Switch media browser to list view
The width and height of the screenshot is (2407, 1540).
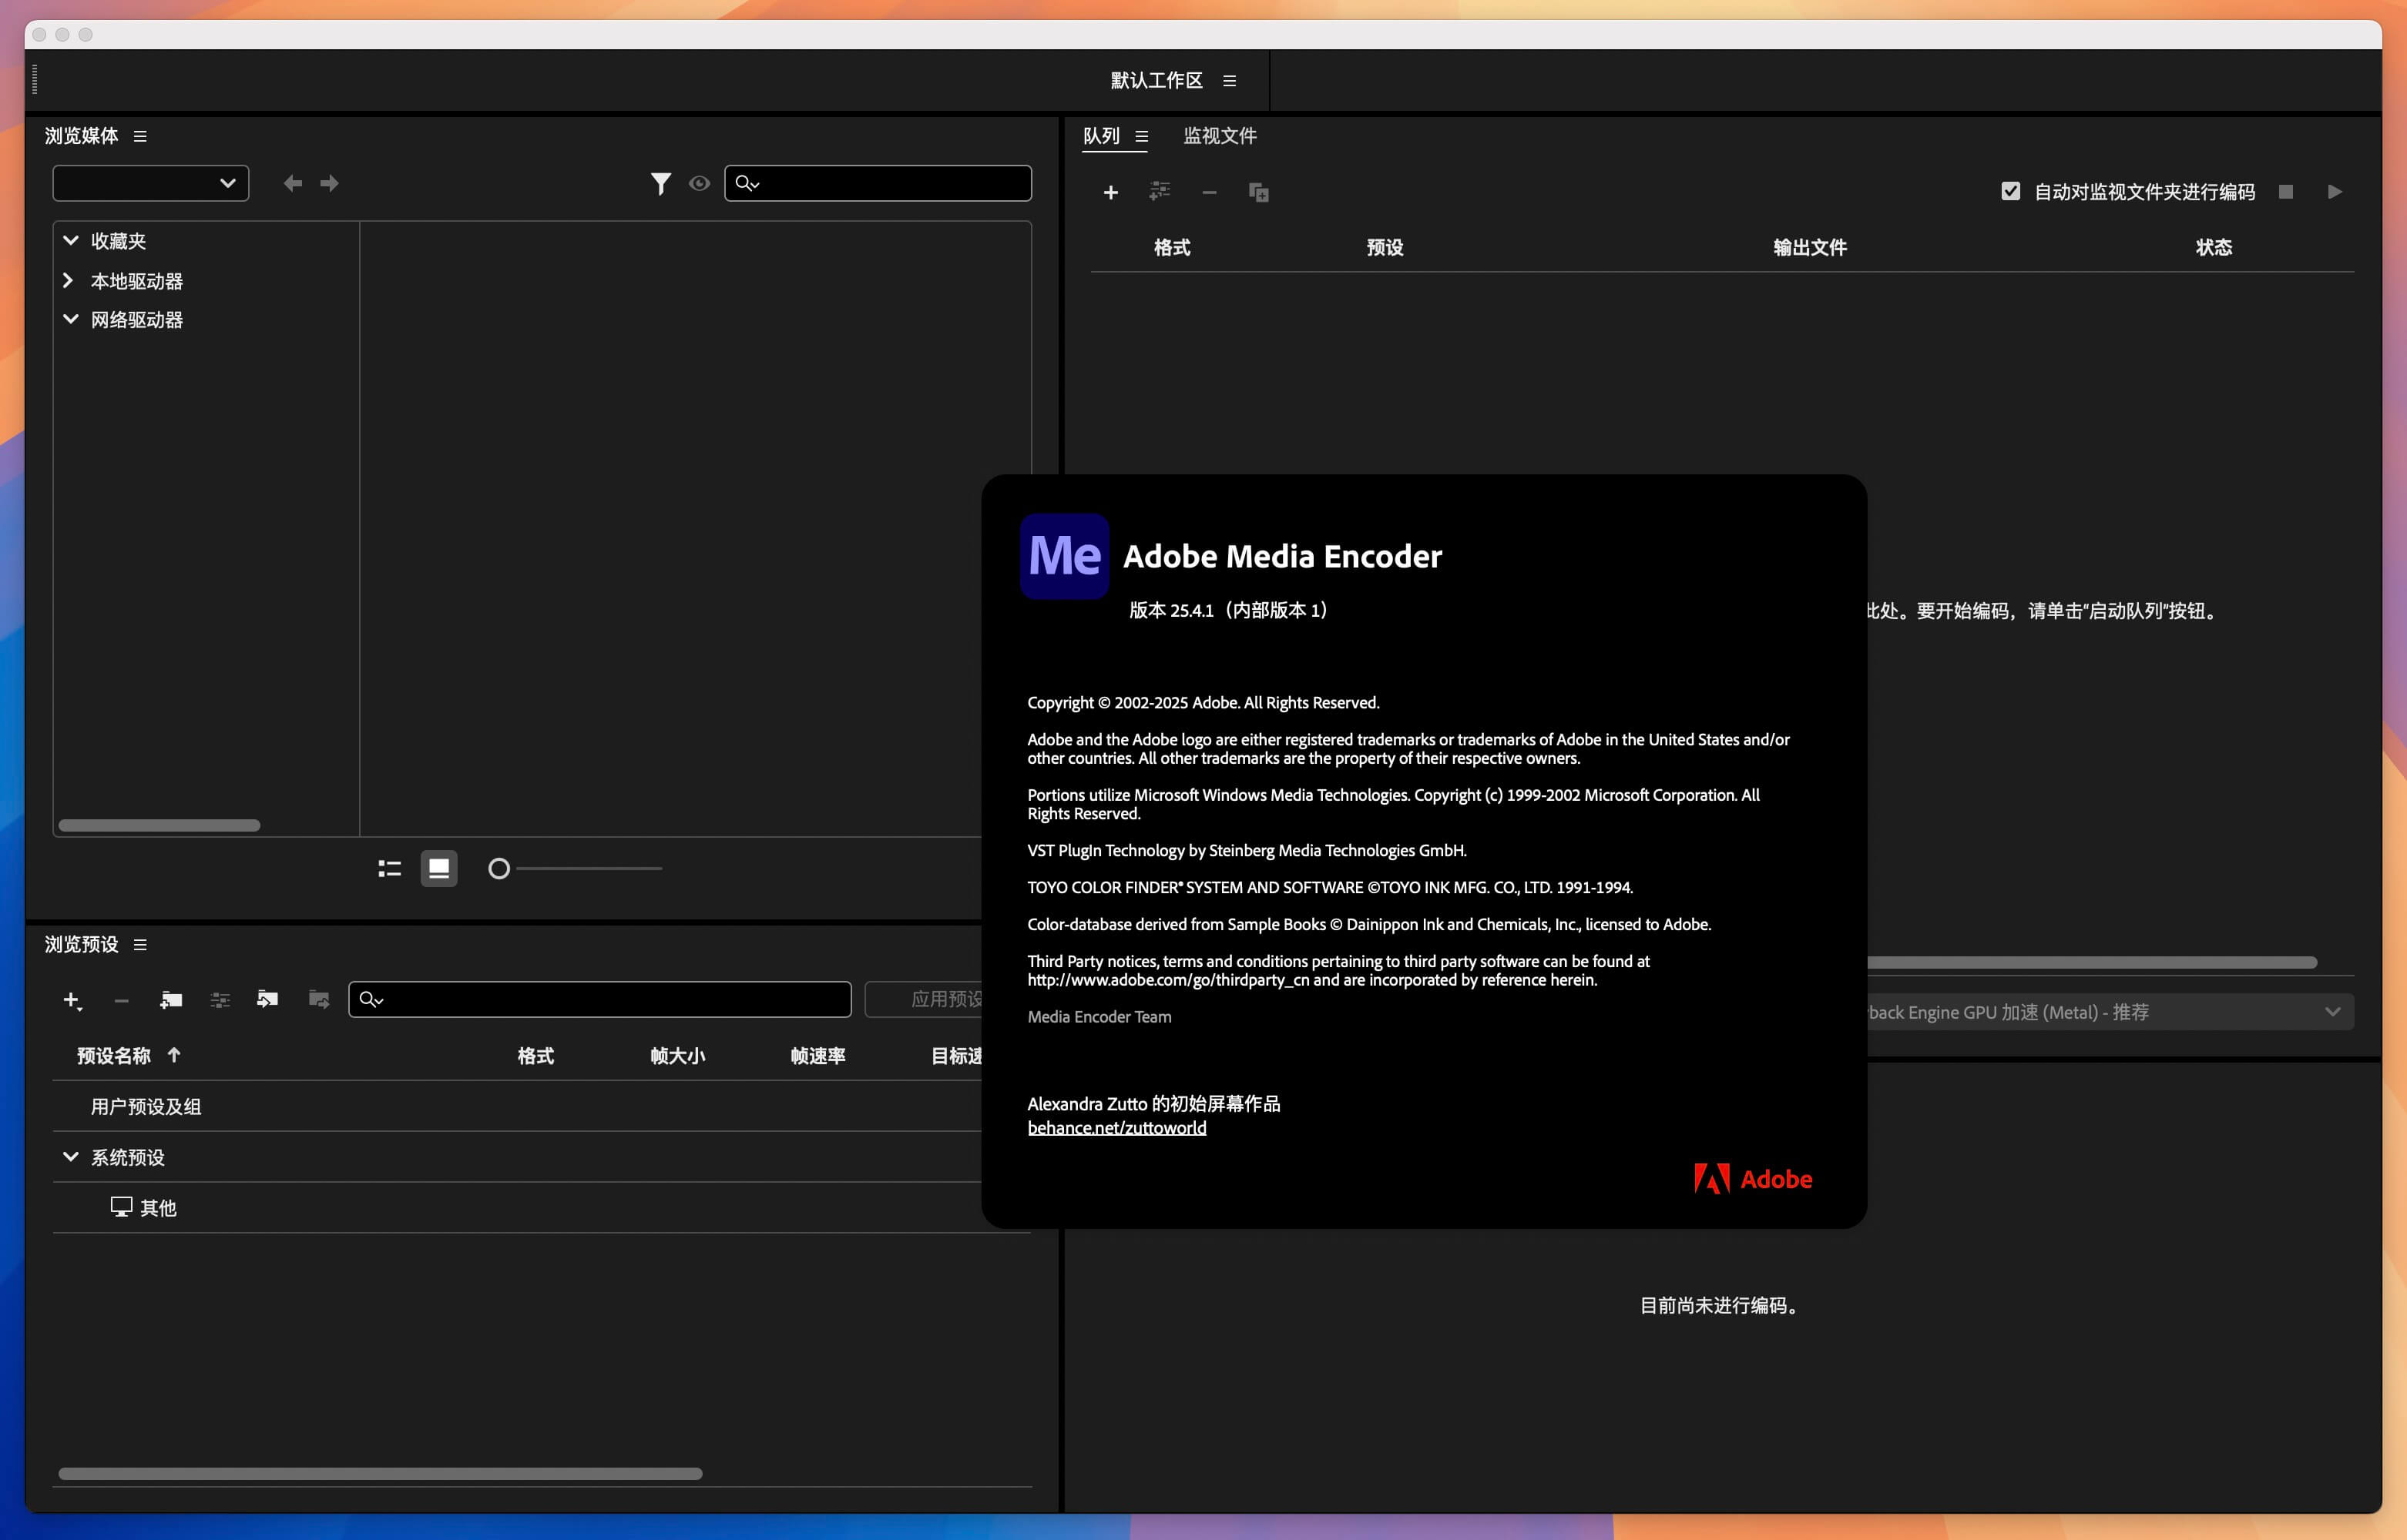coord(389,868)
